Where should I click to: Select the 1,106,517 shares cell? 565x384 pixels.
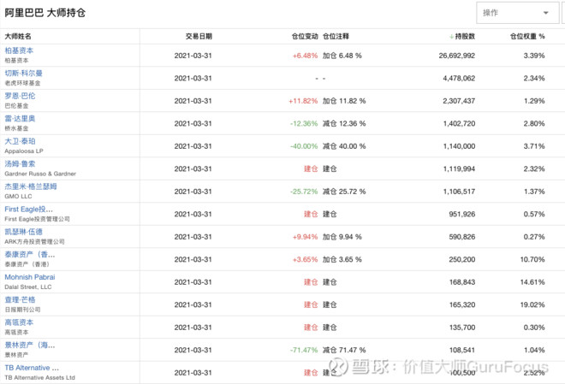click(459, 192)
